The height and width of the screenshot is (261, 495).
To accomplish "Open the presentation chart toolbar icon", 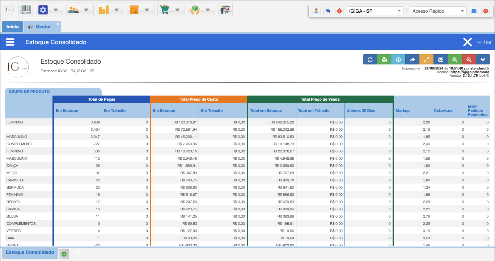I will coord(225,10).
